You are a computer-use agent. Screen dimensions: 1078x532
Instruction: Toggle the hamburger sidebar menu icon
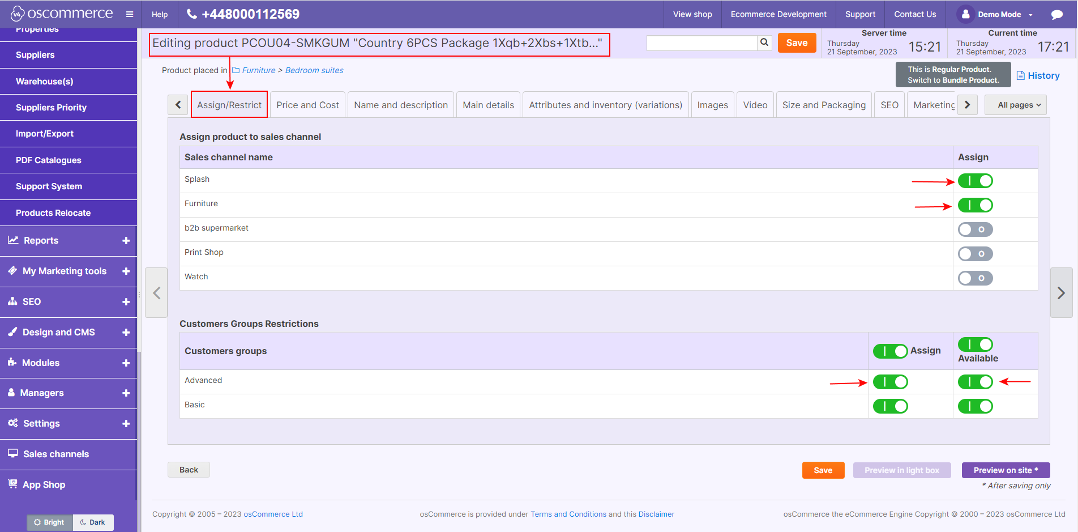(x=130, y=14)
